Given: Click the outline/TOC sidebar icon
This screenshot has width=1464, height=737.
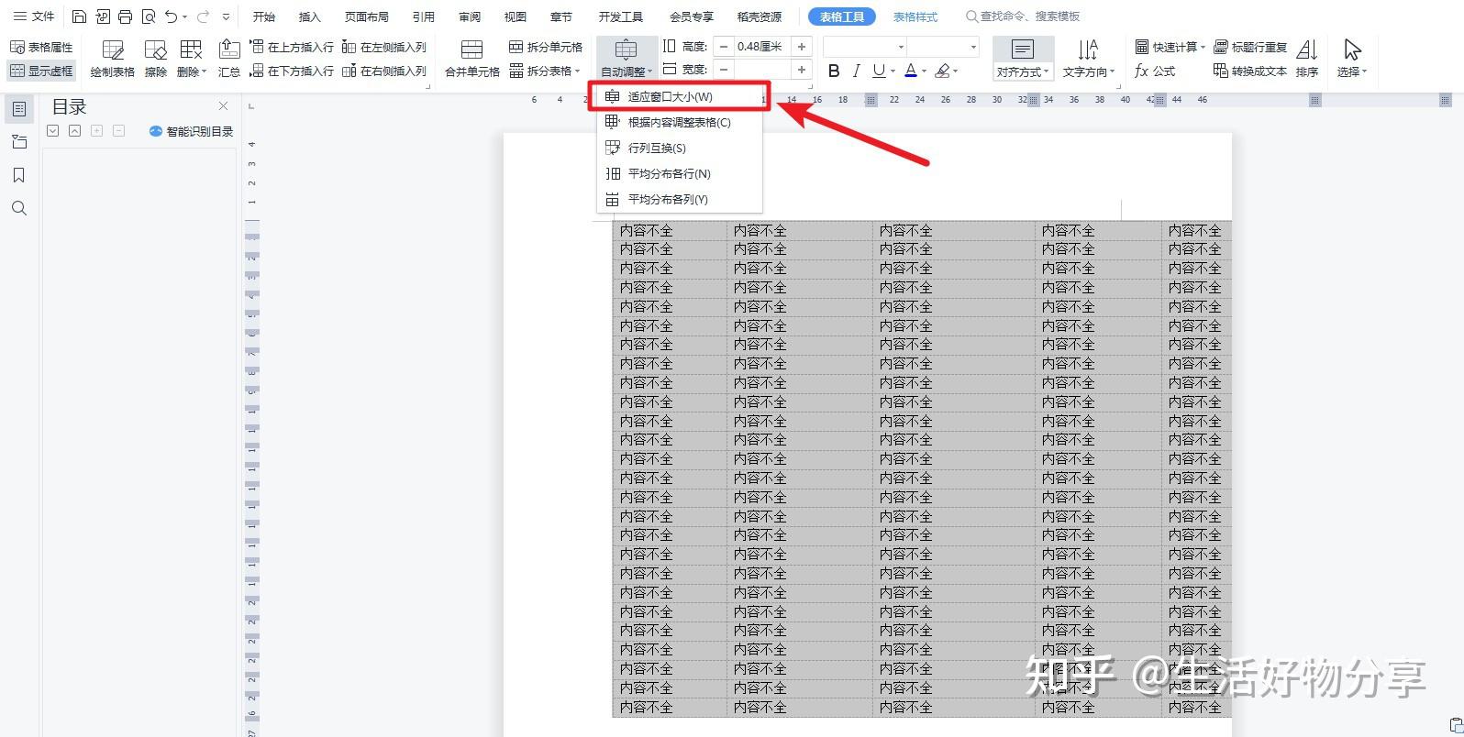Looking at the screenshot, I should (x=18, y=109).
